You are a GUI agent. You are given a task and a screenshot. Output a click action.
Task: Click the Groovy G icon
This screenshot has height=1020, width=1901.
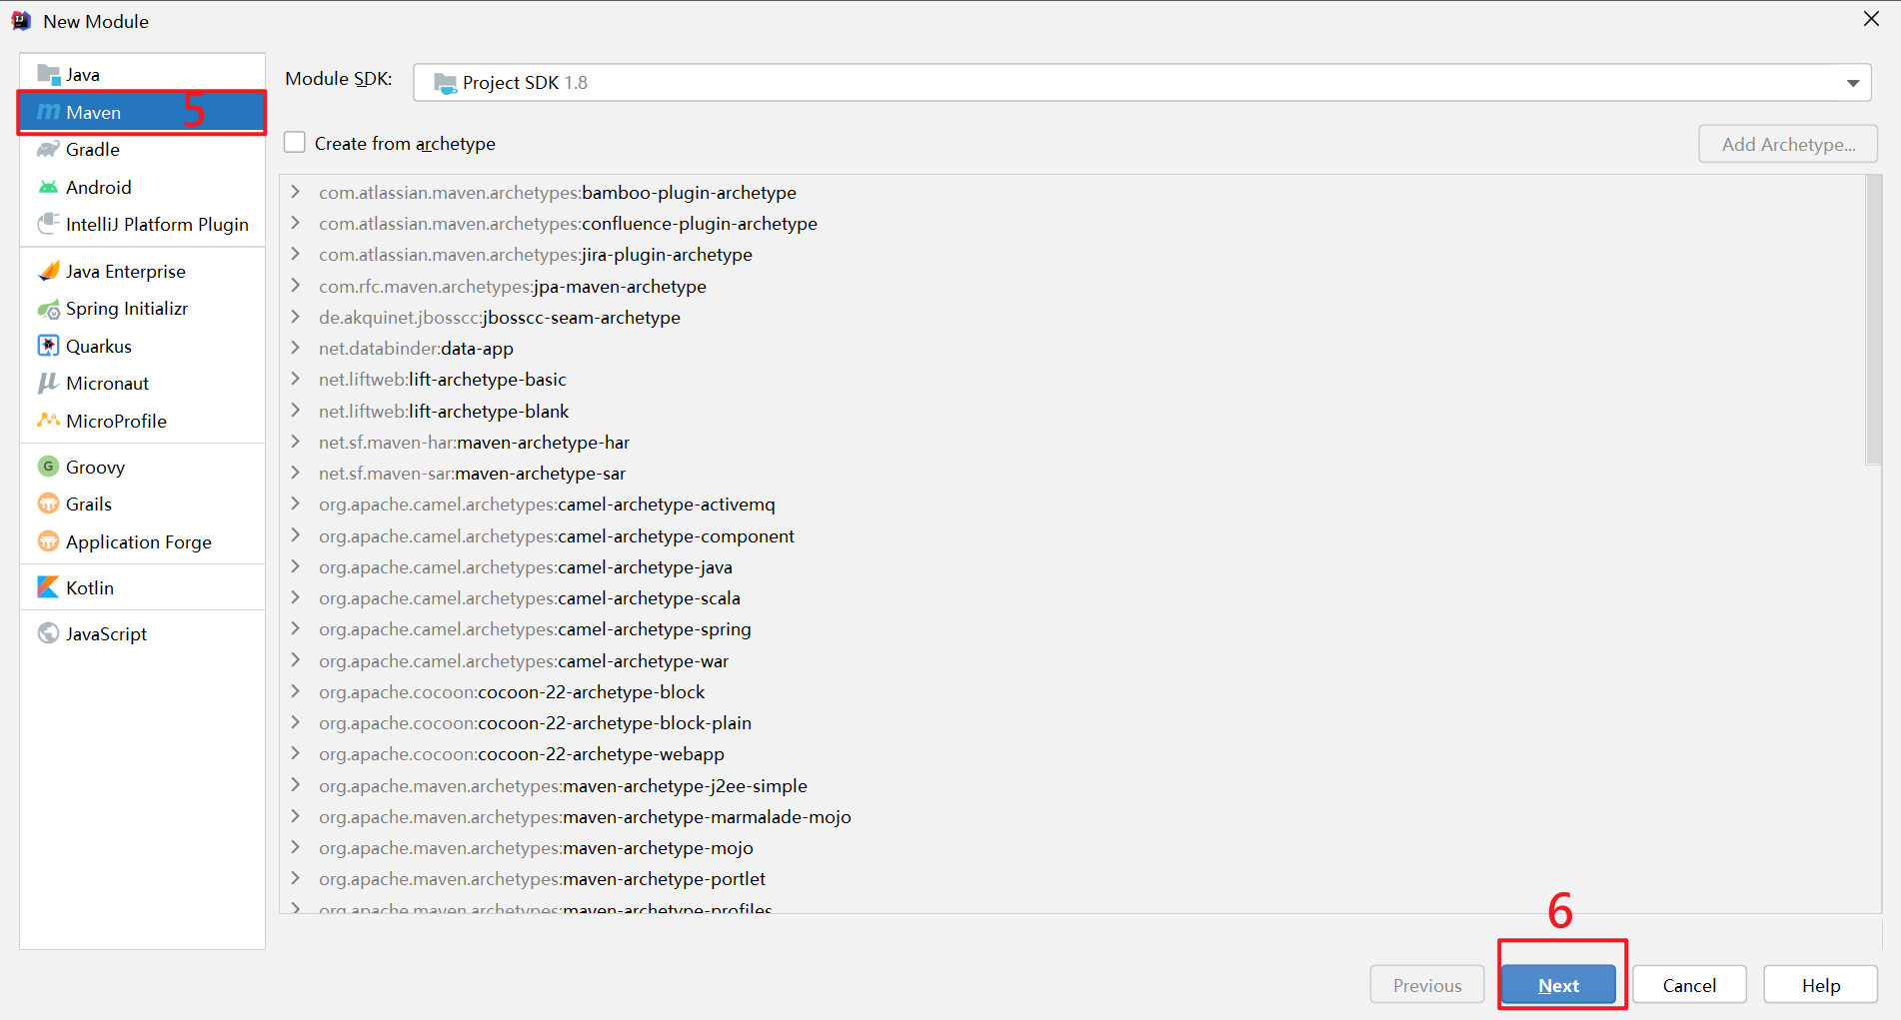point(48,467)
